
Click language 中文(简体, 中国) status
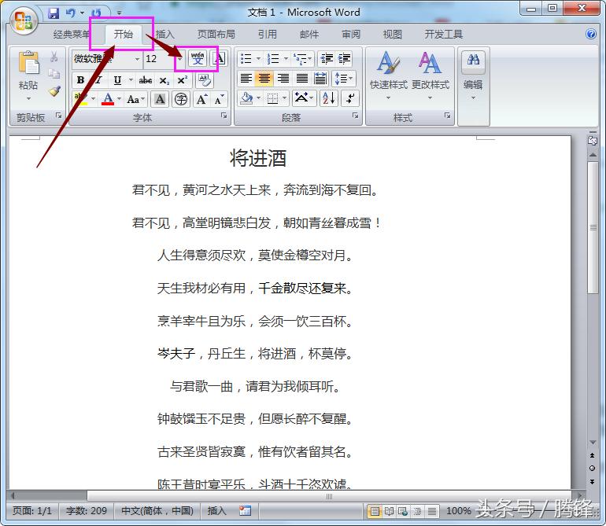click(x=157, y=511)
